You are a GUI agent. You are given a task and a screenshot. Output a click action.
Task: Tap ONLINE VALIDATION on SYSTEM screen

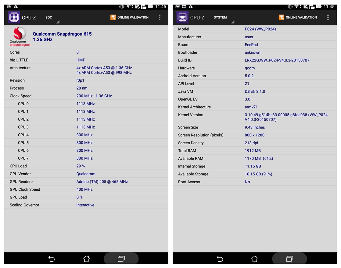[298, 17]
